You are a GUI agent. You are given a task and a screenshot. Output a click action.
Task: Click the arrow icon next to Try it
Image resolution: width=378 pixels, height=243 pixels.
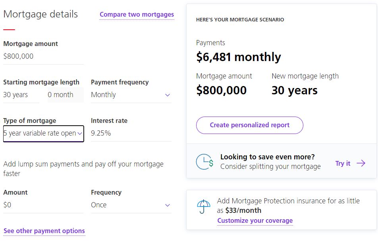coord(361,163)
